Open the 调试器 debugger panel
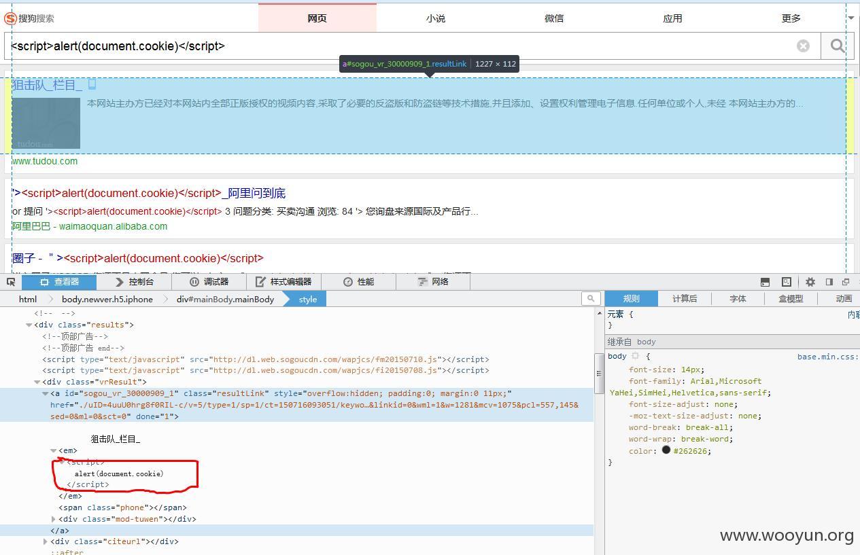The height and width of the screenshot is (555, 860). 209,282
